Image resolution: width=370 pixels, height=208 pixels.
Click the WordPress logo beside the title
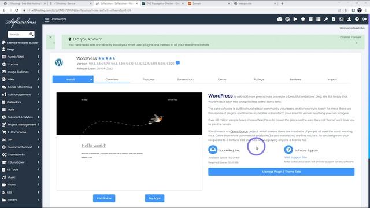(x=59, y=62)
